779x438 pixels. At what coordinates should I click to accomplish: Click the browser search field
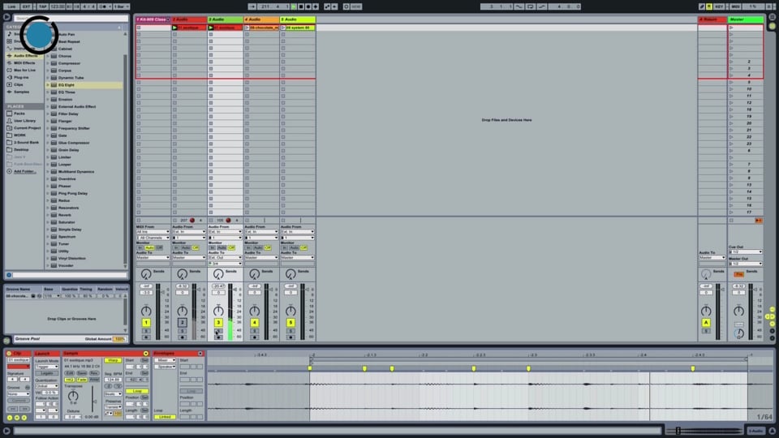[70, 19]
